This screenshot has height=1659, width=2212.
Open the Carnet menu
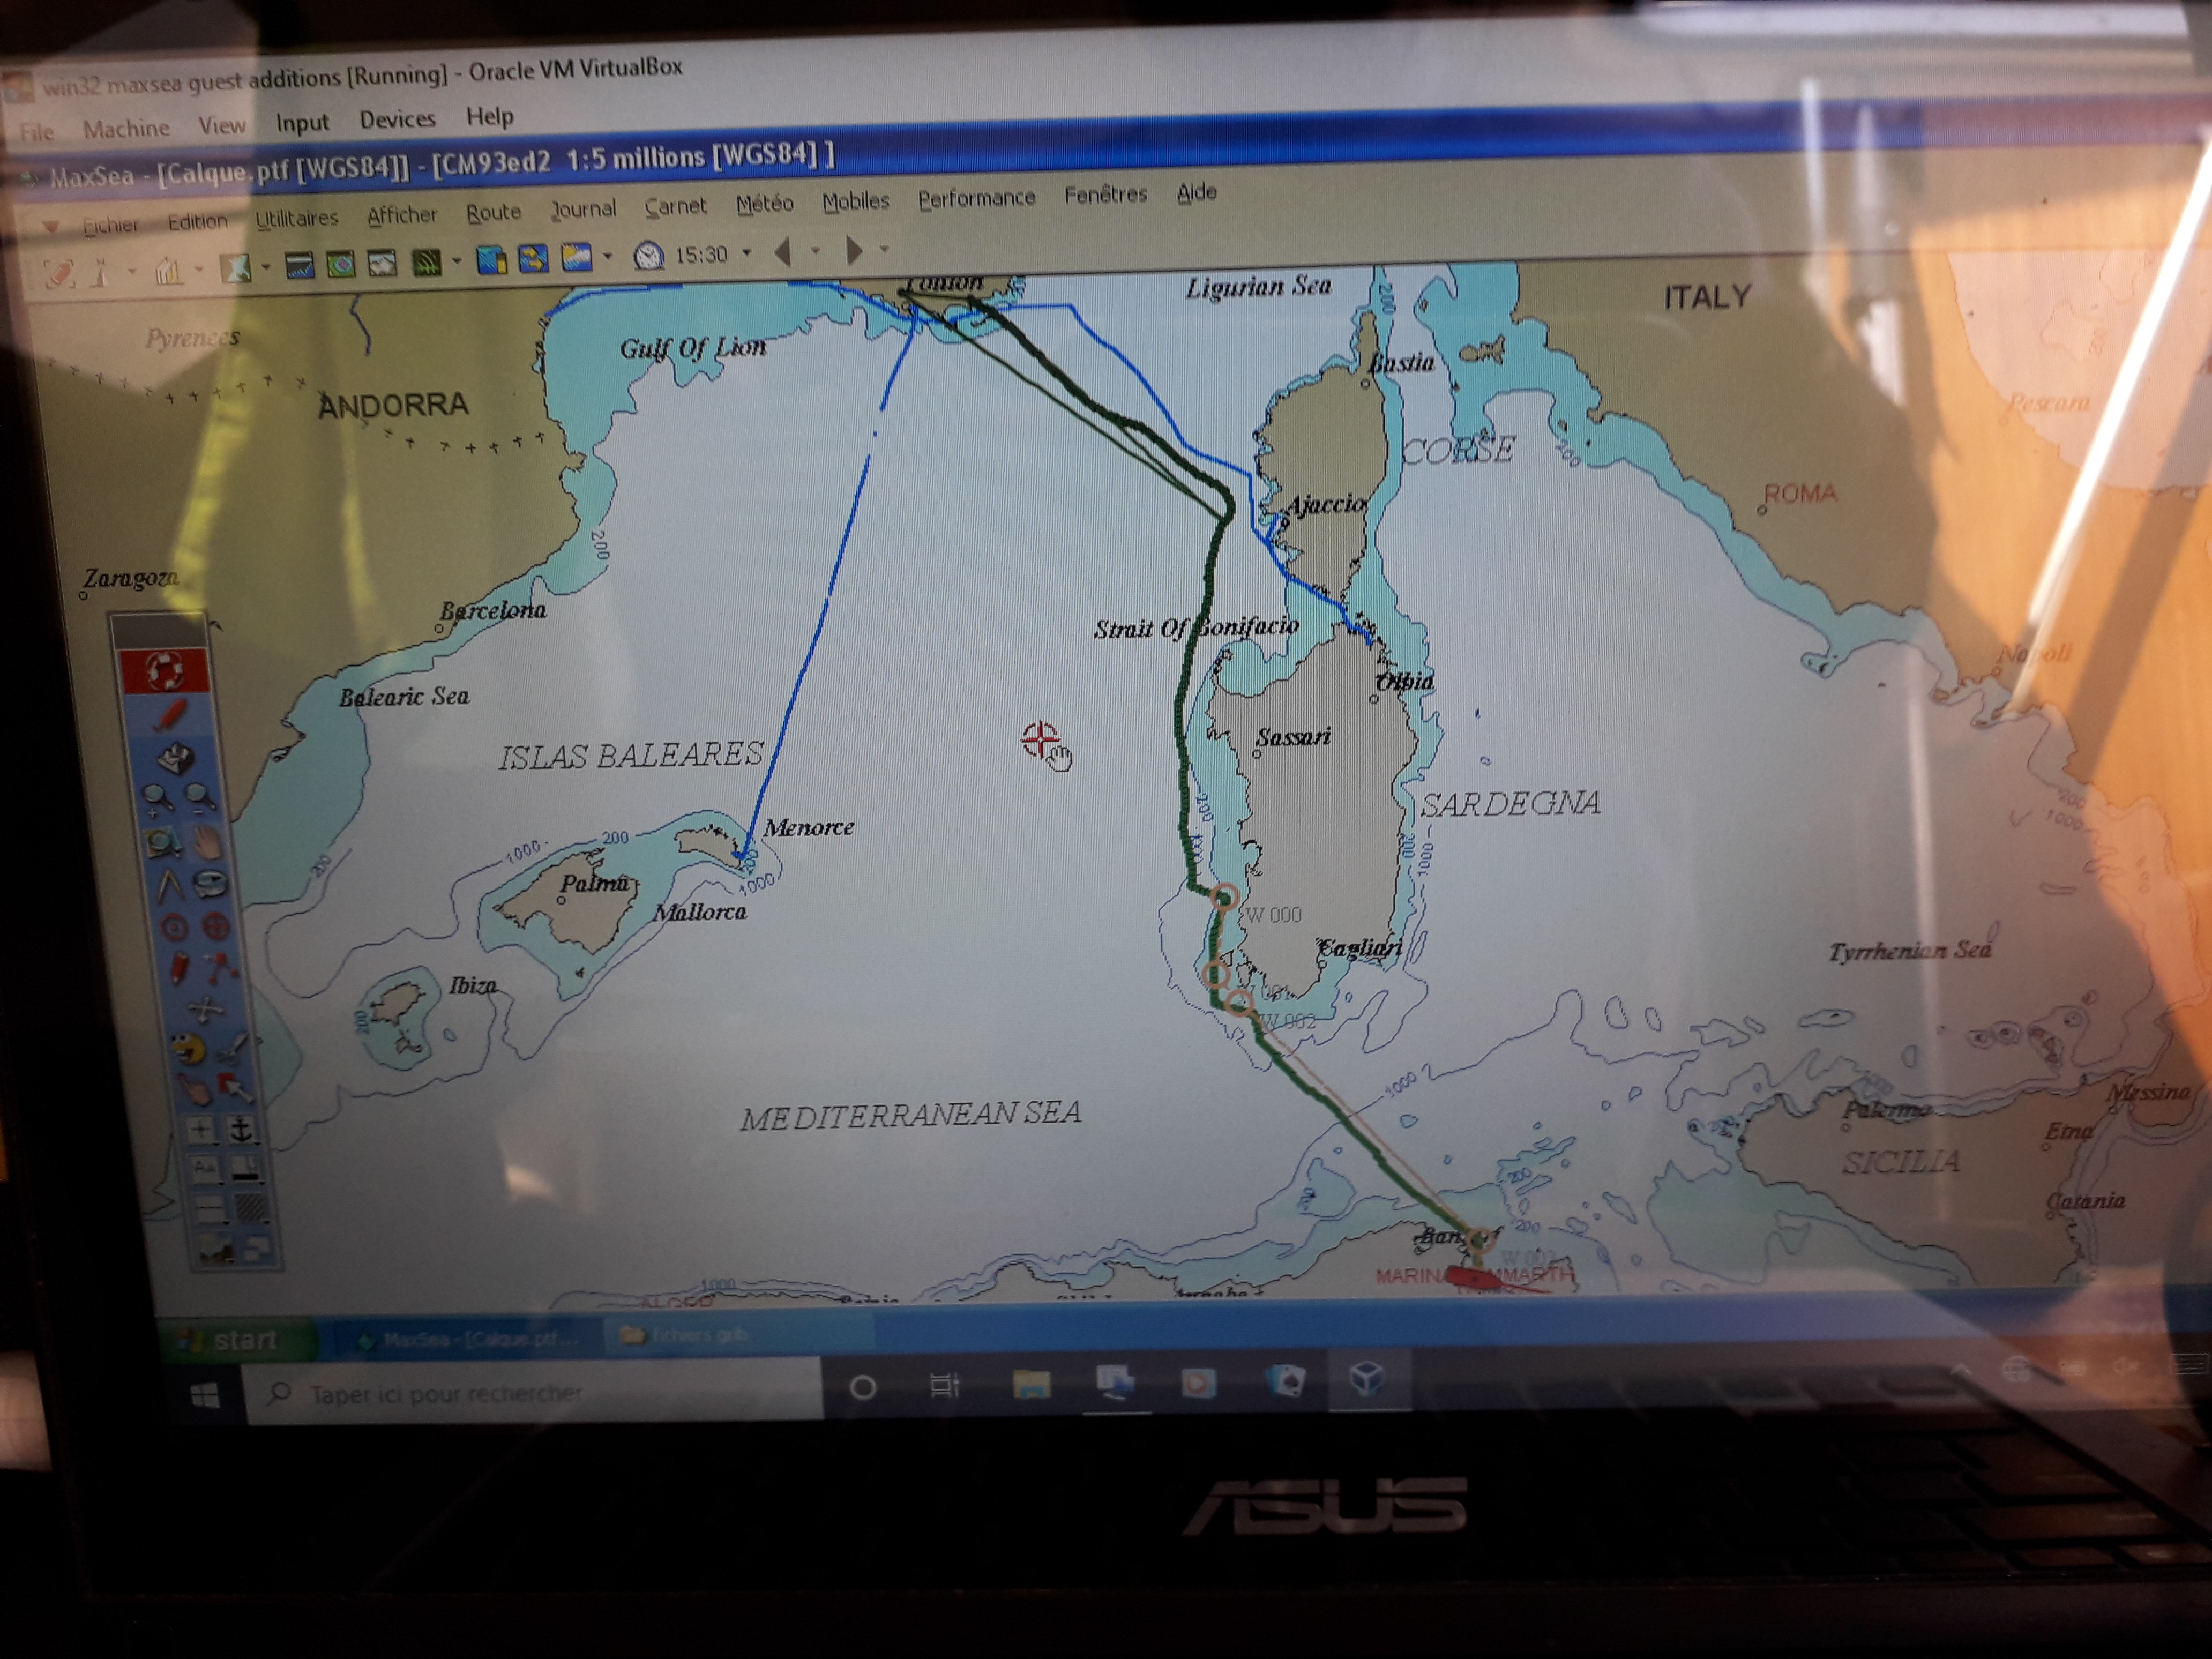point(675,205)
